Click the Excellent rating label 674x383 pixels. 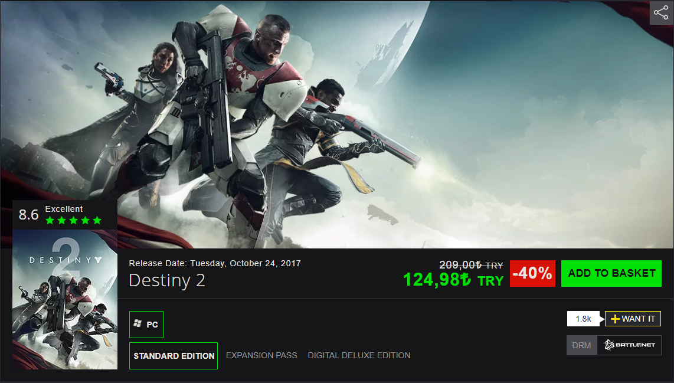[64, 209]
